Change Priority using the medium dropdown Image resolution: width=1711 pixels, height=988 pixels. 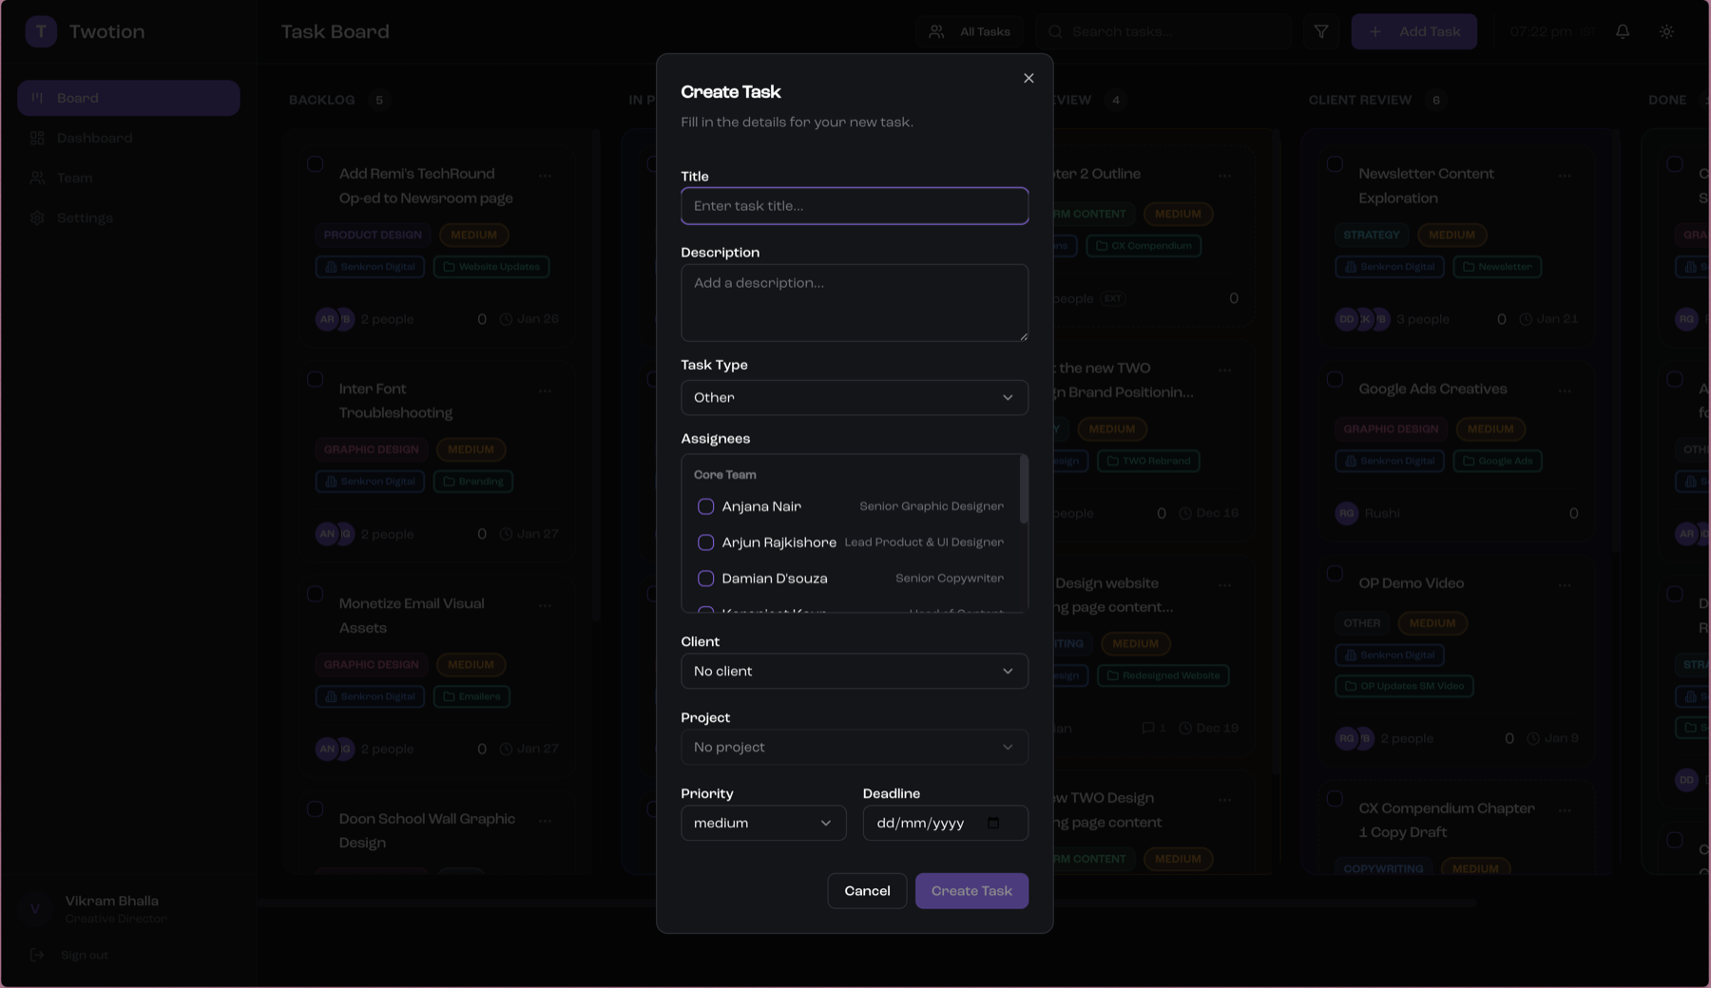click(762, 823)
